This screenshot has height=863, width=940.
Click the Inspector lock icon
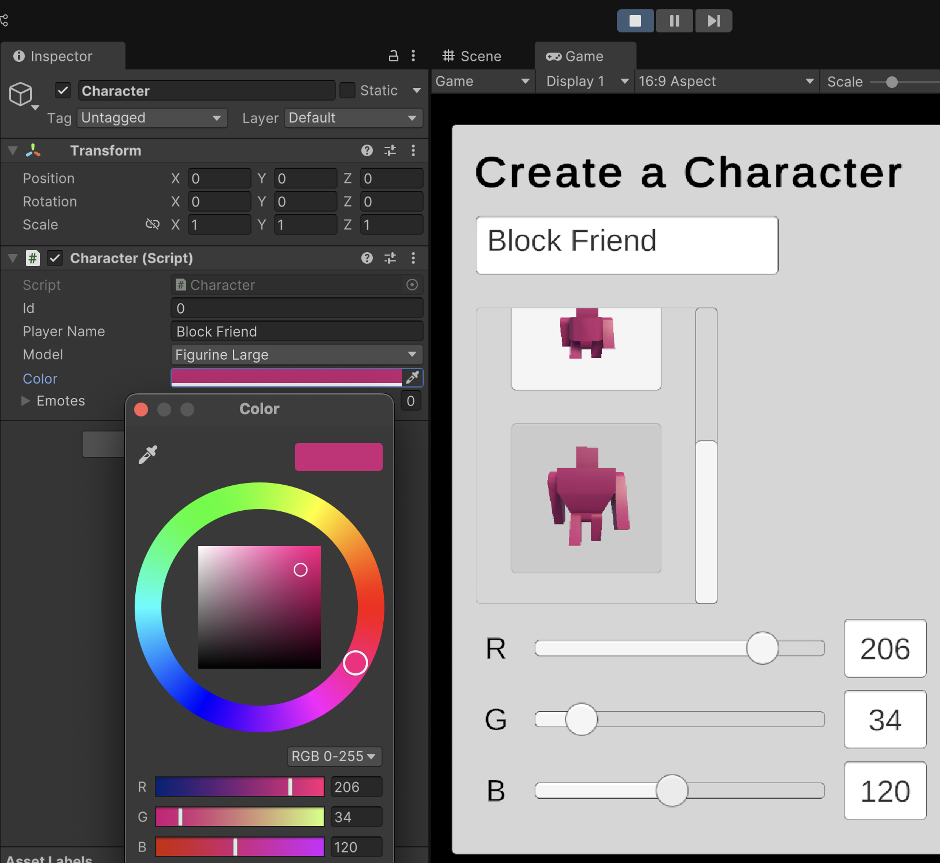393,56
